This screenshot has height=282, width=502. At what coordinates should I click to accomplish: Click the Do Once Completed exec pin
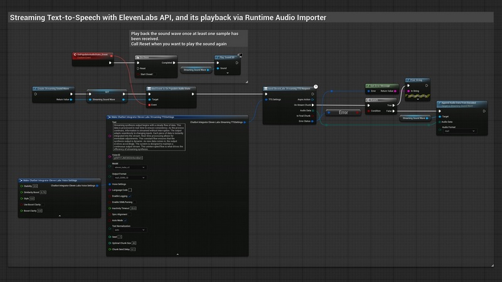click(173, 63)
